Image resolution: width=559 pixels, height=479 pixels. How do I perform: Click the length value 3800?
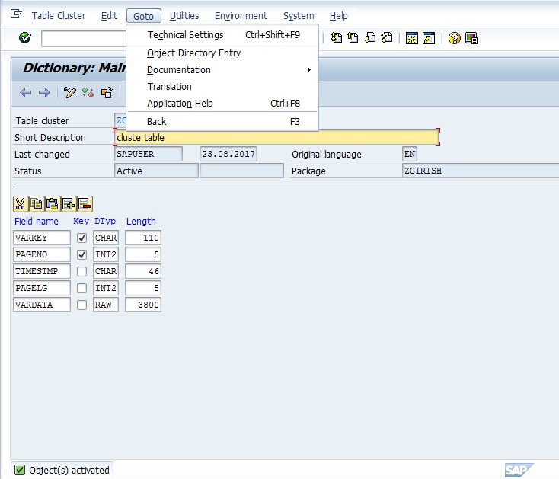tap(143, 305)
